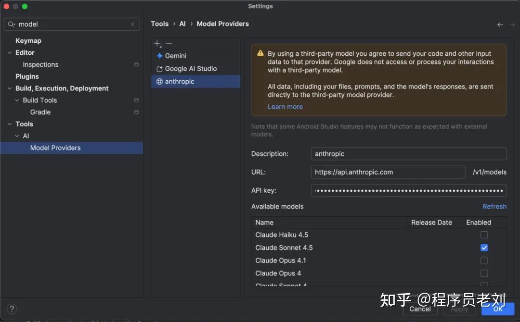Screen dimensions: 520x322
Task: Edit the Description field
Action: pyautogui.click(x=409, y=154)
